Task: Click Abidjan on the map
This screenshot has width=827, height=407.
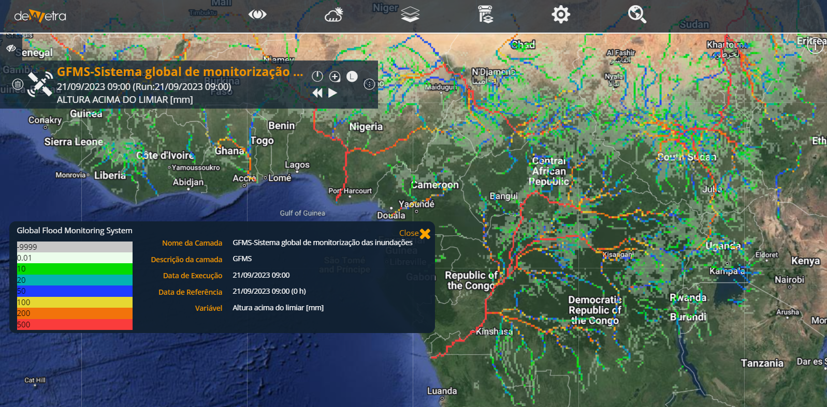Action: point(188,182)
